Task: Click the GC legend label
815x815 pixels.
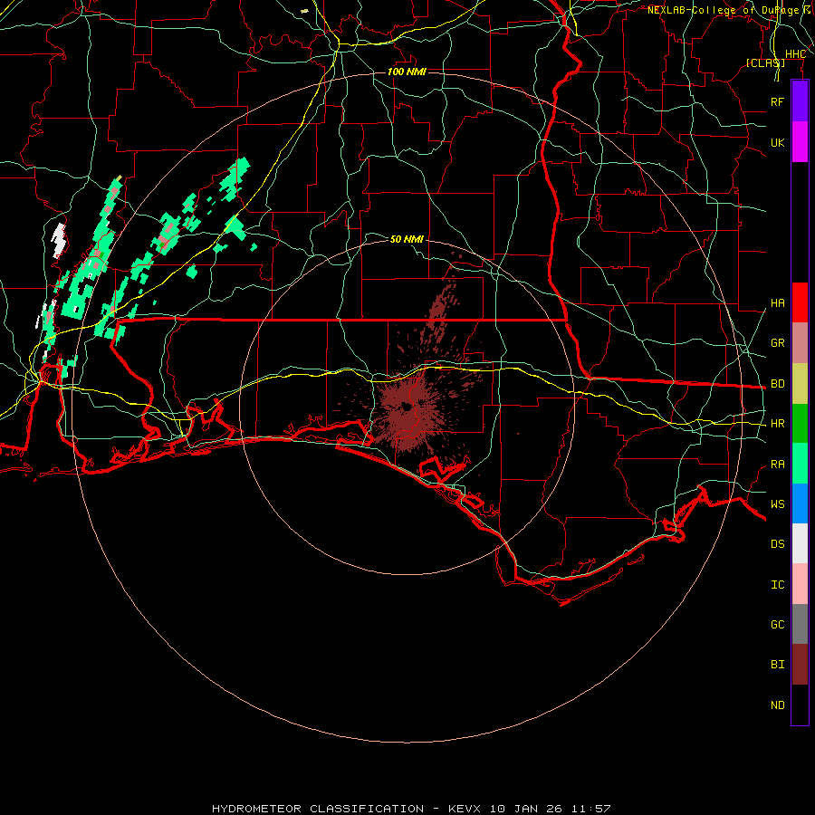Action: click(777, 625)
